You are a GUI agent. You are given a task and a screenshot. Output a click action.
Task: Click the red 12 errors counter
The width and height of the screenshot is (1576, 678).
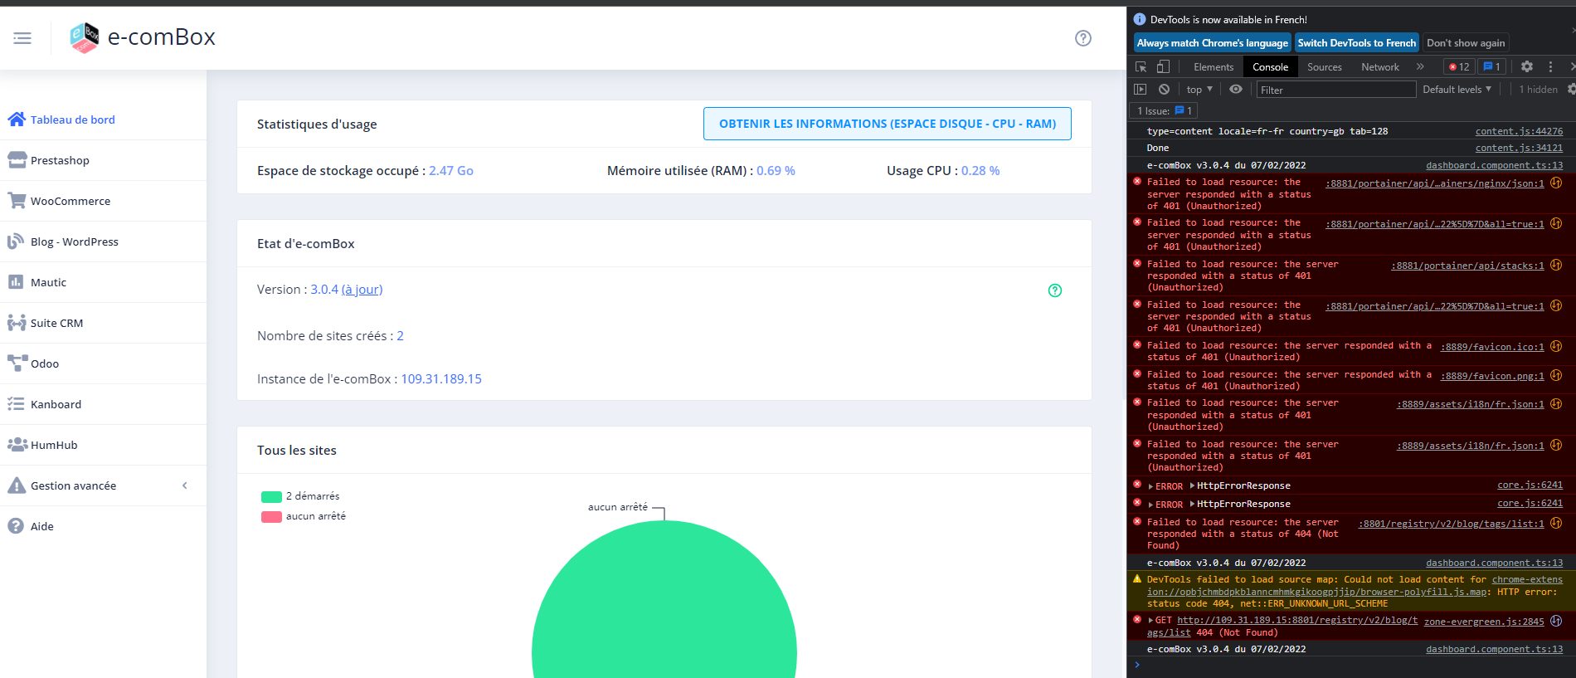coord(1459,66)
